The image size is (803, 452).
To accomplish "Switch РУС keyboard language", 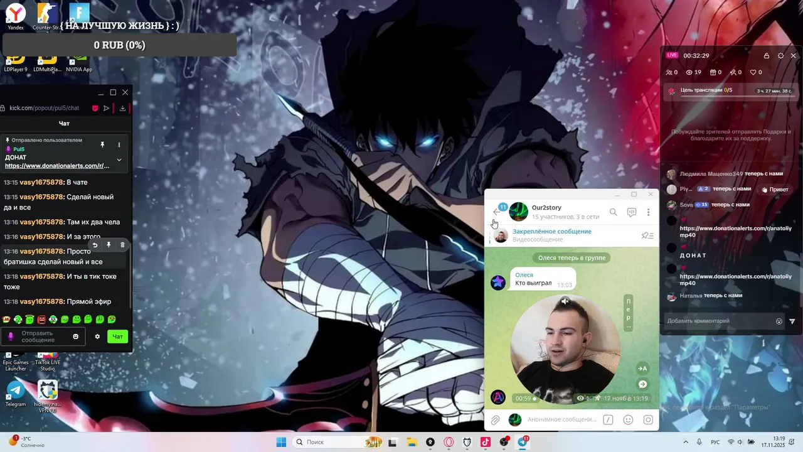I will pos(715,442).
